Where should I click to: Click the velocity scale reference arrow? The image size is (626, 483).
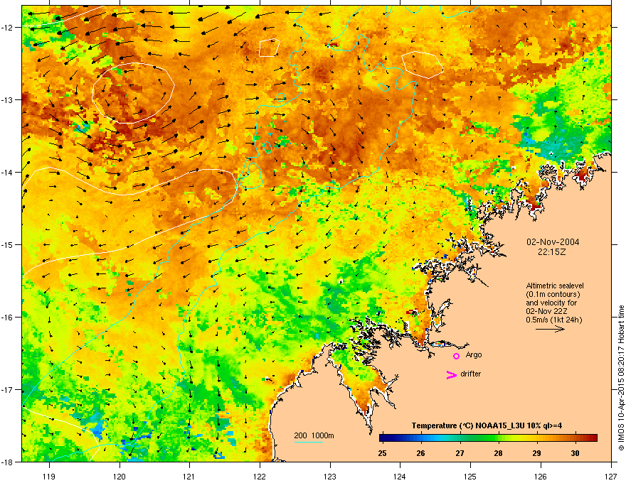point(550,329)
